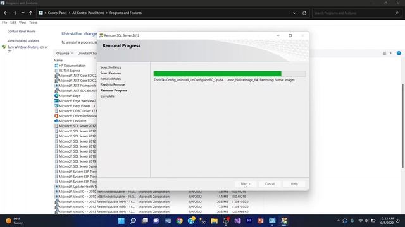Image resolution: width=405 pixels, height=227 pixels.
Task: Click Help button in removal dialog
Action: pos(294,184)
